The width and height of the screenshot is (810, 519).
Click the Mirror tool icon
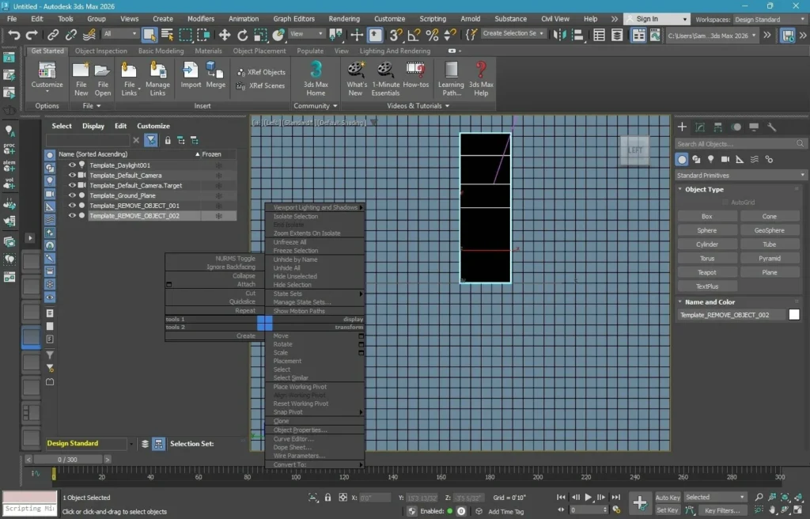[x=559, y=35]
